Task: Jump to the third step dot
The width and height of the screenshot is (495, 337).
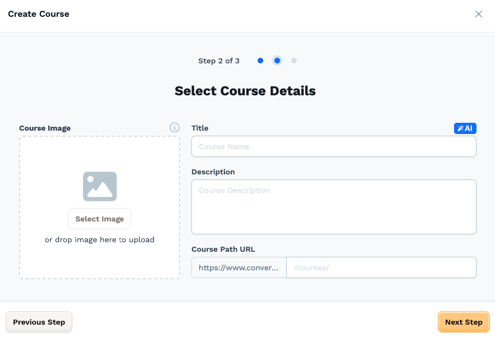Action: [294, 61]
